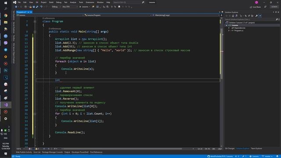Switch to the Team Explorer tab
281x158 pixels.
[x=256, y=148]
